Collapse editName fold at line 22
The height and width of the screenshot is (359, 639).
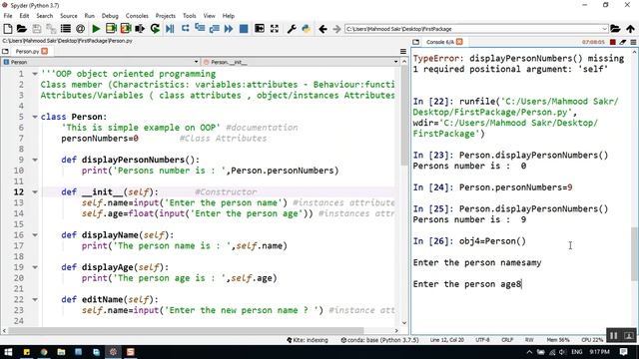(35, 299)
